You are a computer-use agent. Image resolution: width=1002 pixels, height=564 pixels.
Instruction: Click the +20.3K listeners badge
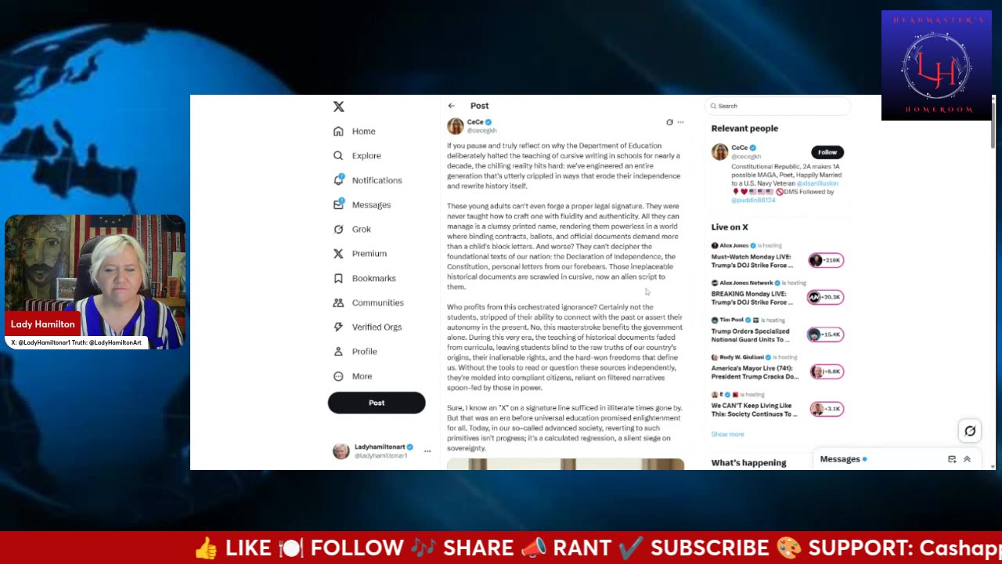[826, 297]
